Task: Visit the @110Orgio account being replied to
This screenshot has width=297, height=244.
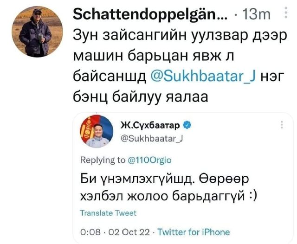Action: pyautogui.click(x=149, y=161)
